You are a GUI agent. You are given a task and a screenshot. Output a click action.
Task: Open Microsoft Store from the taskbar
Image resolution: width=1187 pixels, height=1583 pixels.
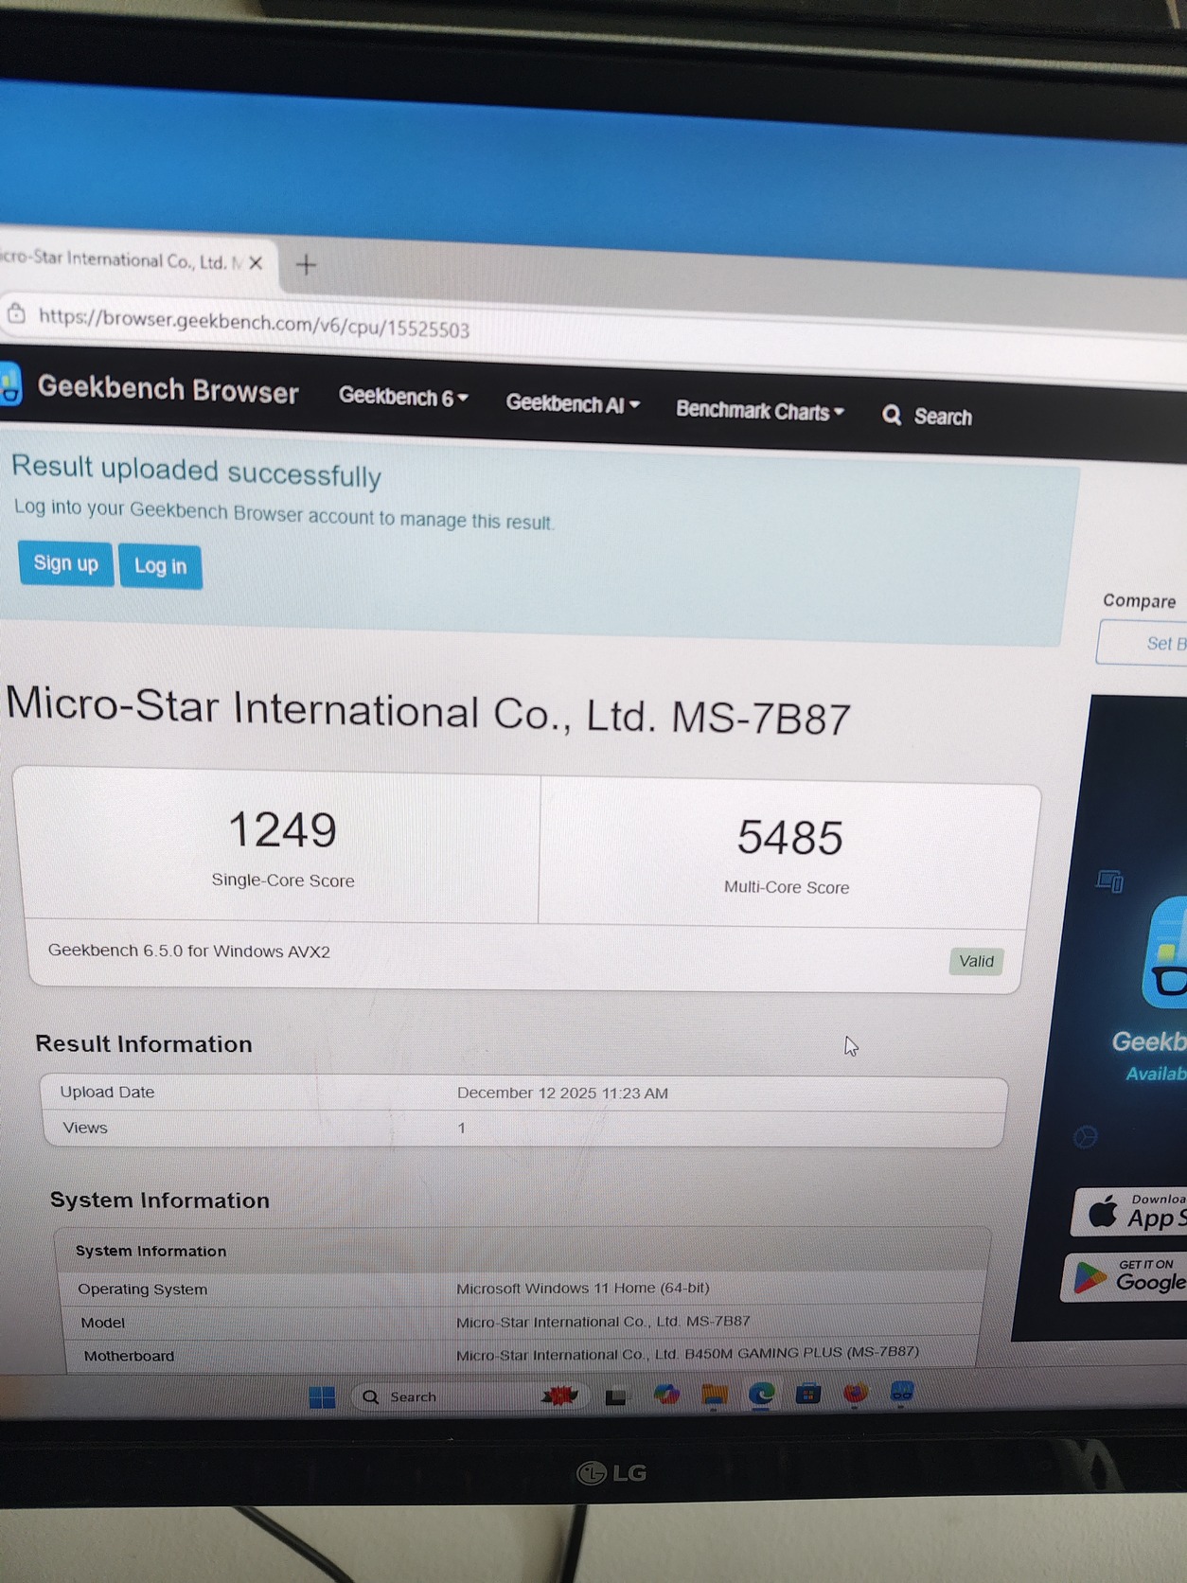pos(807,1394)
